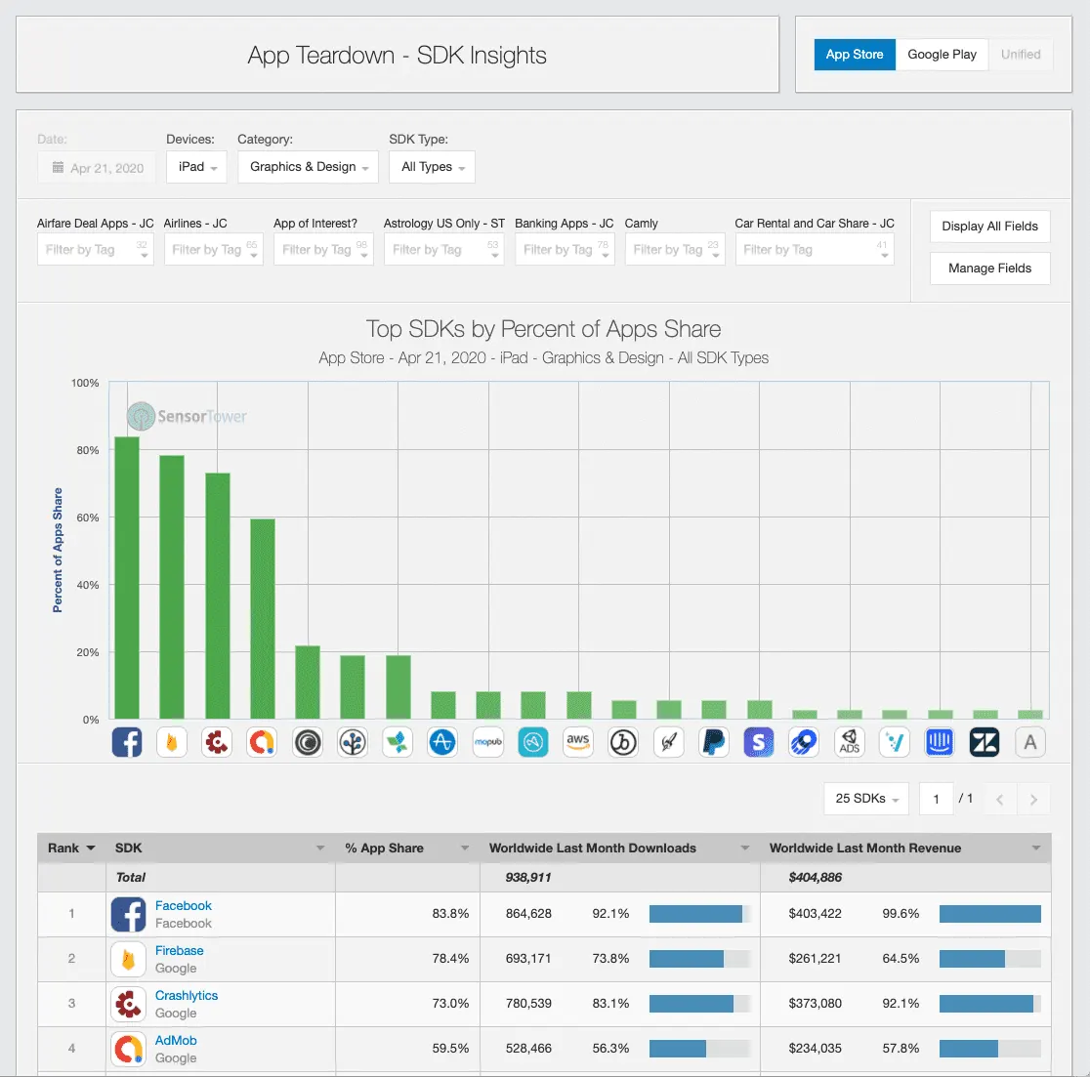Sort by Worldwide Last Month Revenue header
Viewport: 1090px width, 1077px height.
(x=905, y=849)
